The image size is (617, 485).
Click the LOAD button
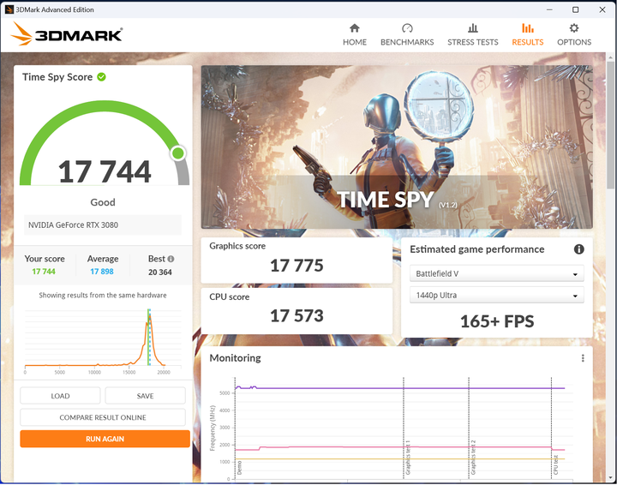pyautogui.click(x=60, y=396)
